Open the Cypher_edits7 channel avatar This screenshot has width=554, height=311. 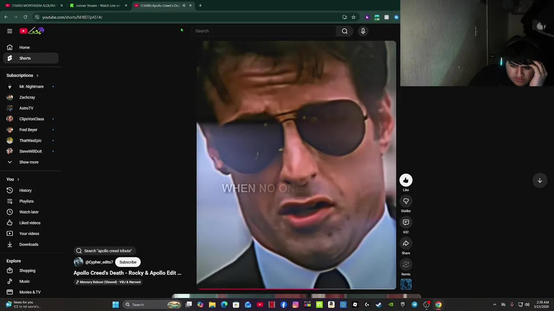pyautogui.click(x=78, y=262)
